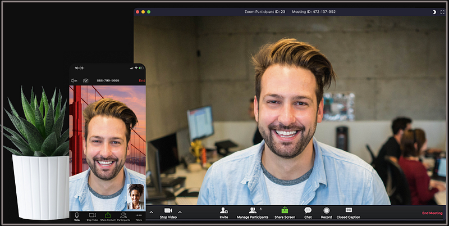Screen dimensions: 449x226
Task: Open the Chat panel
Action: [x=308, y=213]
